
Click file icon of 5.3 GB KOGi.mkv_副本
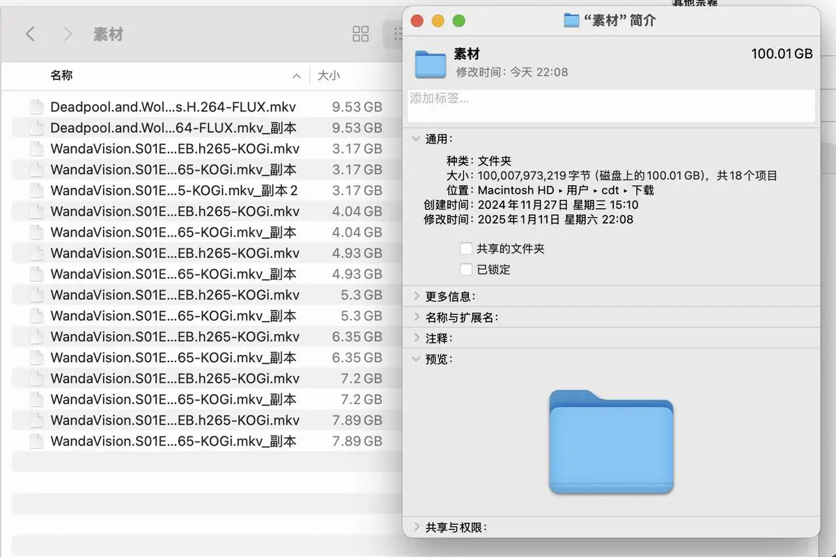pyautogui.click(x=36, y=316)
